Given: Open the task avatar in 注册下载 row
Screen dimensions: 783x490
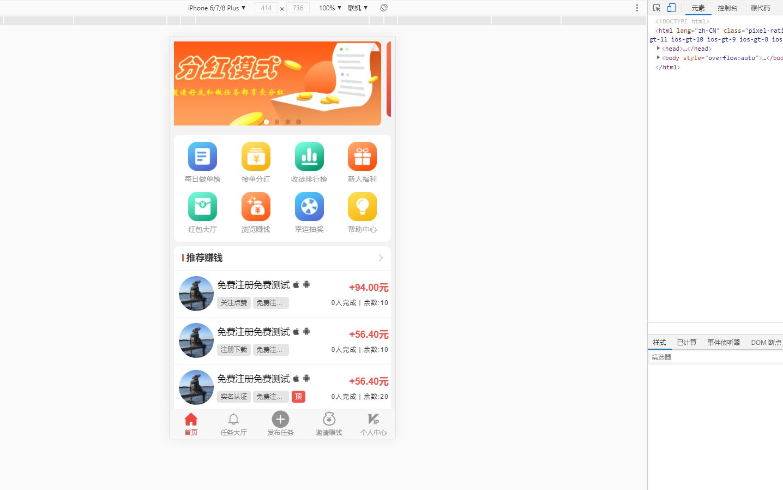Looking at the screenshot, I should (x=196, y=340).
